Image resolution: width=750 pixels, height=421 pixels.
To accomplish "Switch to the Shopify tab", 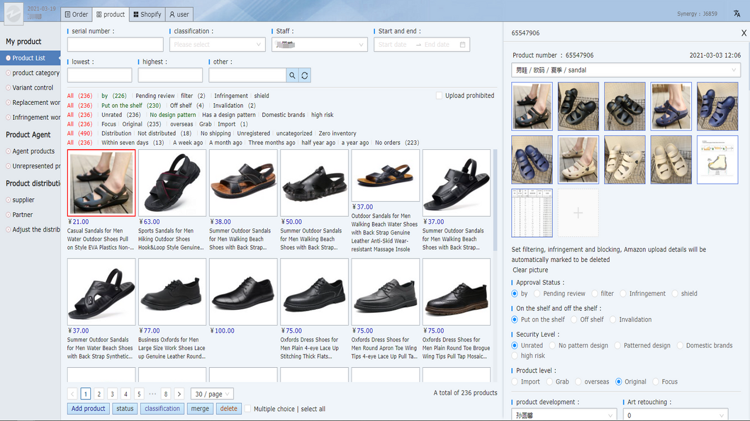I will click(x=146, y=14).
